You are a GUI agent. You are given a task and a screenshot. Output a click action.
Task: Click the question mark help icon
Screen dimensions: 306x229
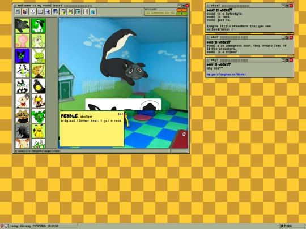pyautogui.click(x=33, y=12)
